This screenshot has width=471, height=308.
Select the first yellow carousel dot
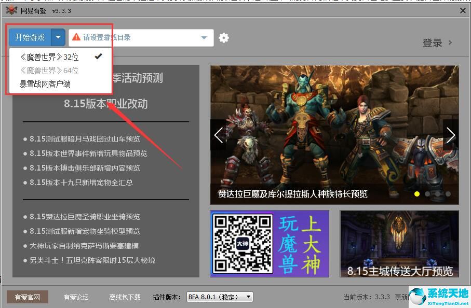coord(416,194)
